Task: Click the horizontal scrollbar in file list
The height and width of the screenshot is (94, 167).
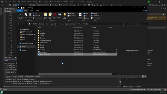Action: pyautogui.click(x=75, y=74)
